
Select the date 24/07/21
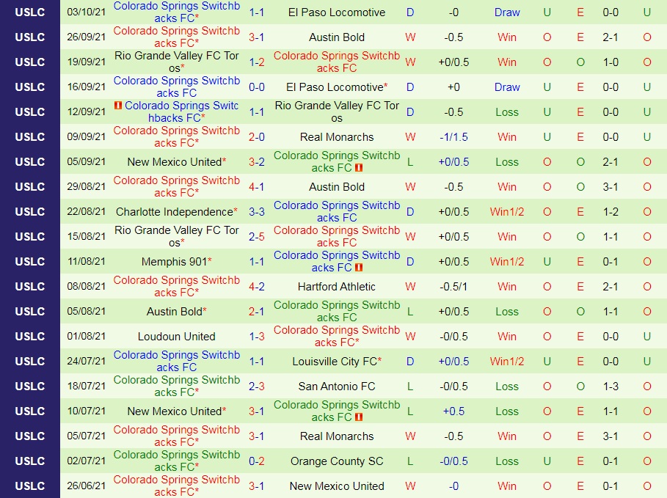[86, 361]
